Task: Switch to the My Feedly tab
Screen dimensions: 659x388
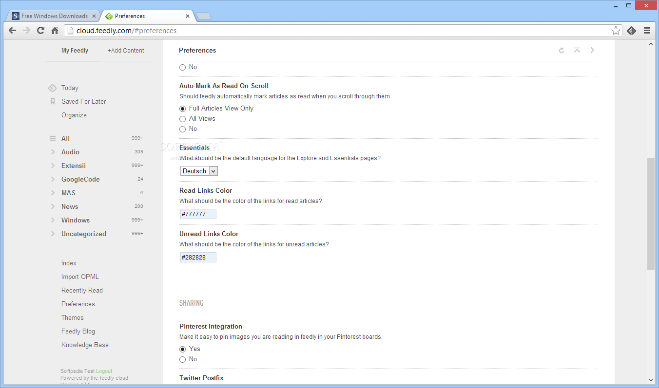Action: click(75, 50)
